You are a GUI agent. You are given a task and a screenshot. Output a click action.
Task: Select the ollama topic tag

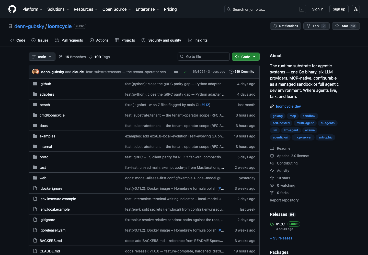(310, 130)
